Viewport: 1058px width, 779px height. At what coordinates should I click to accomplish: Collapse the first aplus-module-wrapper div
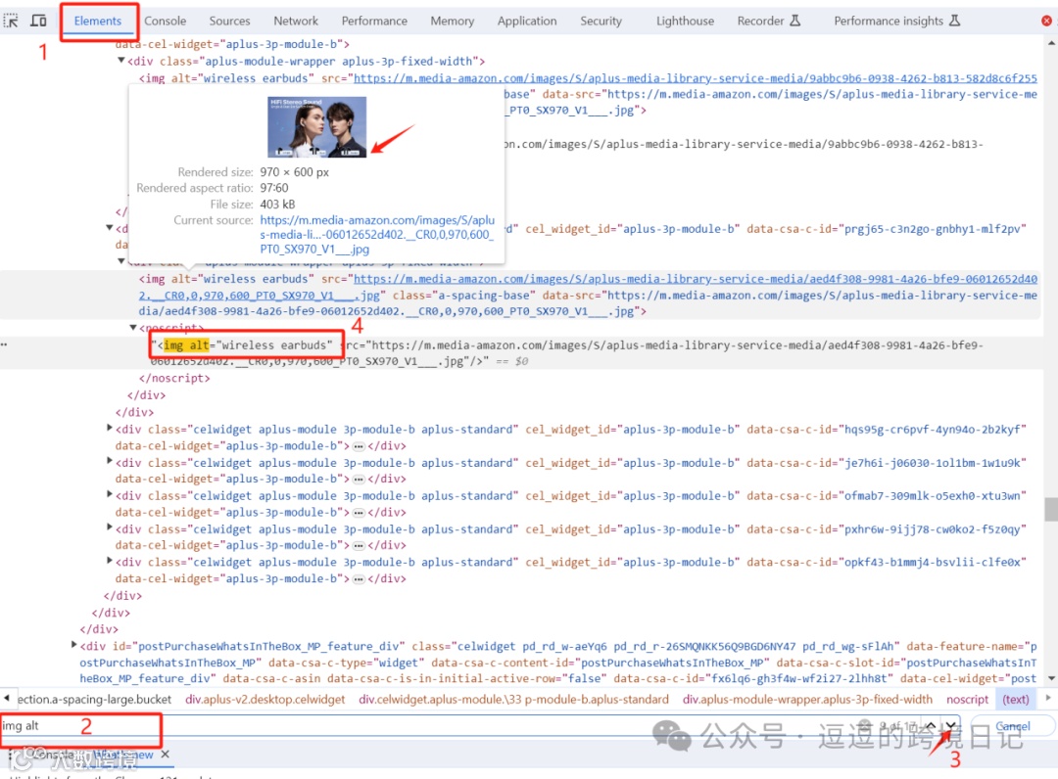click(x=121, y=61)
